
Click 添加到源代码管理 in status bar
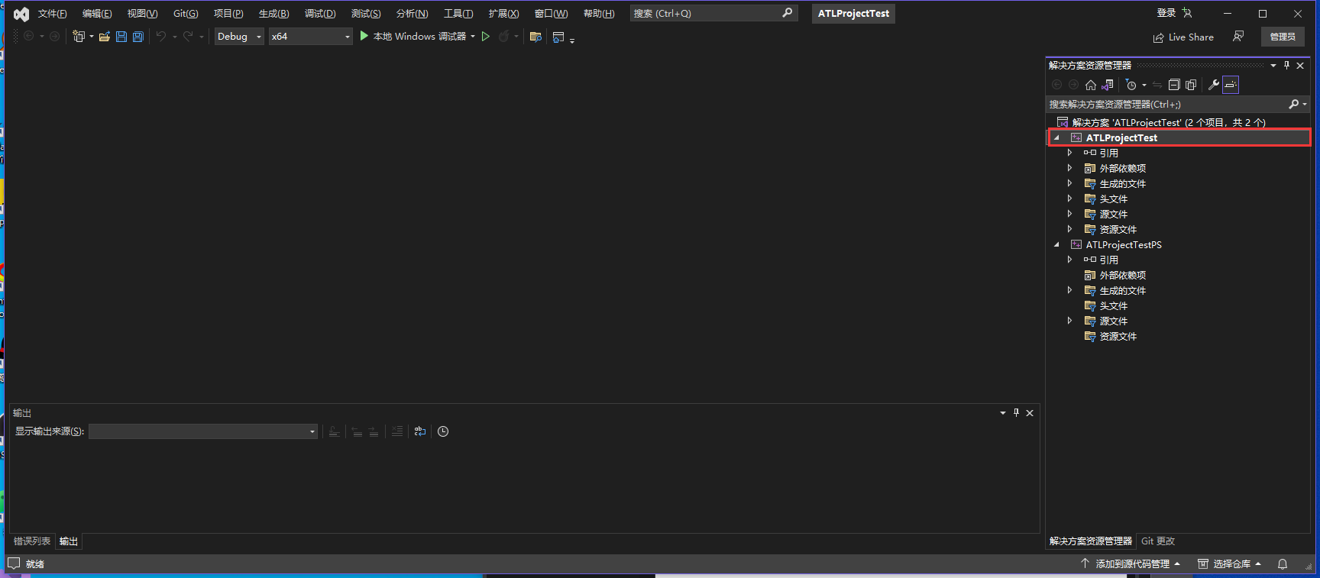(x=1131, y=564)
